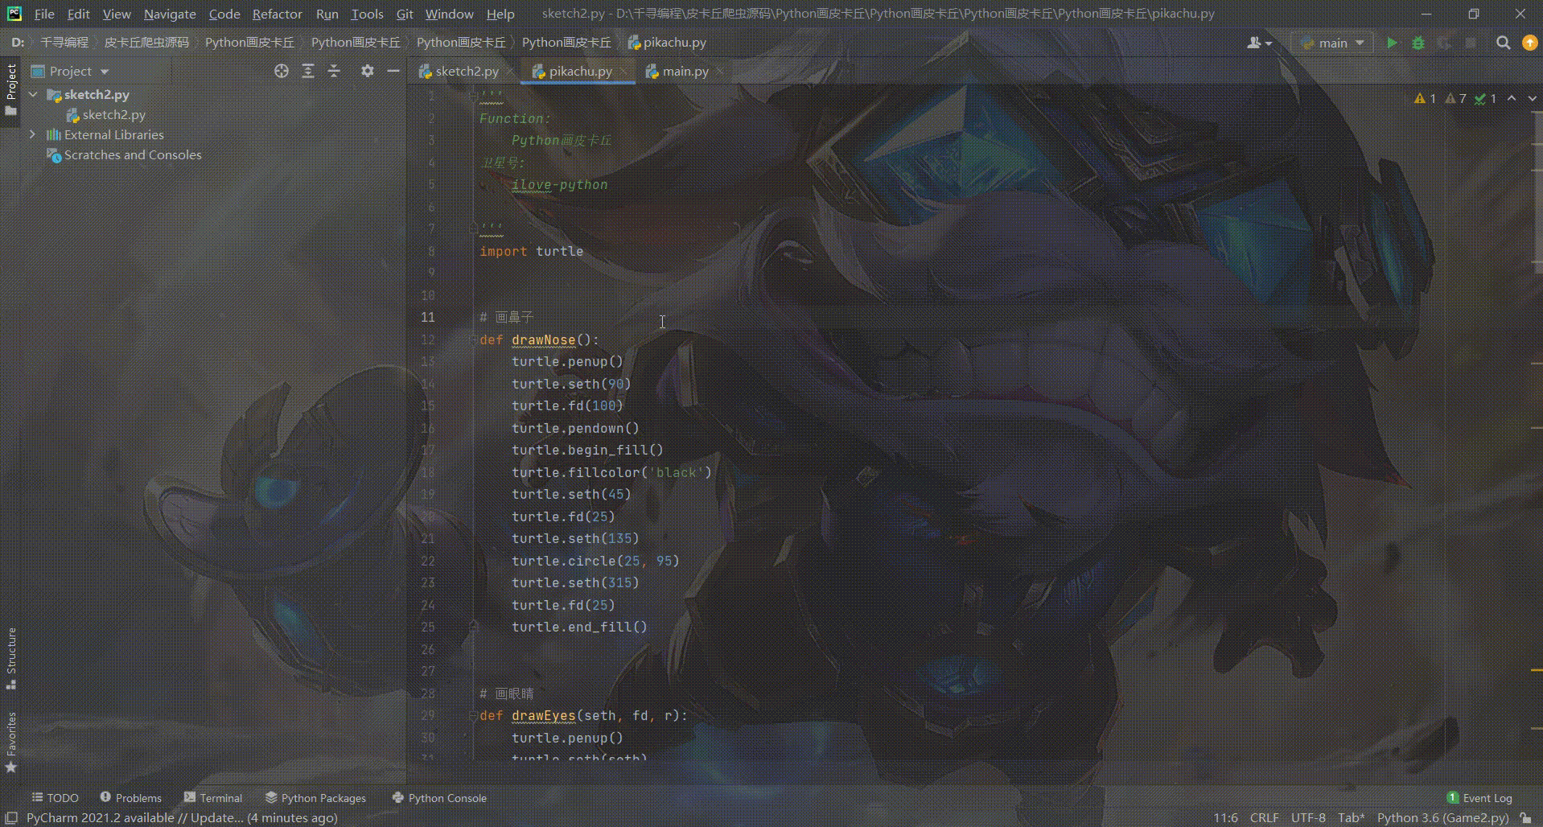Open the Structure side tool window
This screenshot has height=827, width=1543.
click(11, 658)
